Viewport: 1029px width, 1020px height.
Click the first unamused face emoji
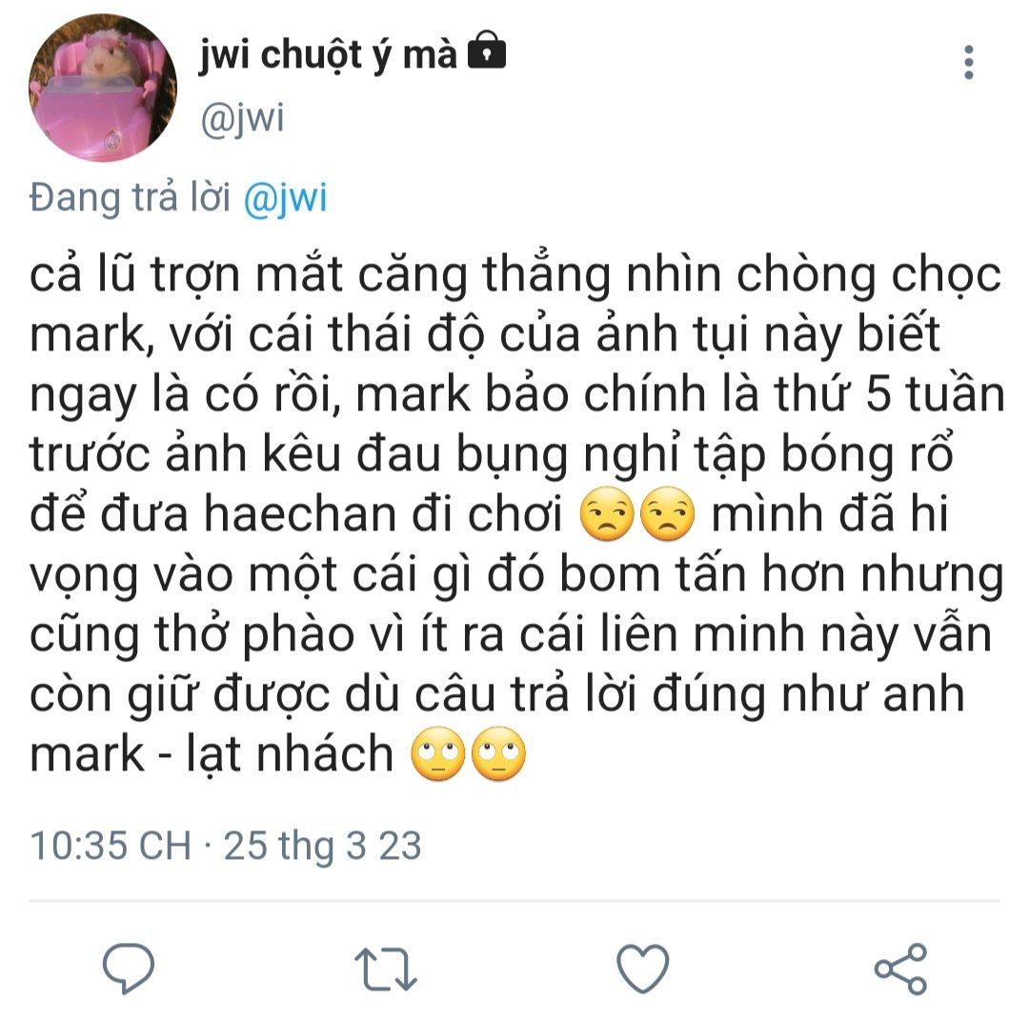(608, 513)
